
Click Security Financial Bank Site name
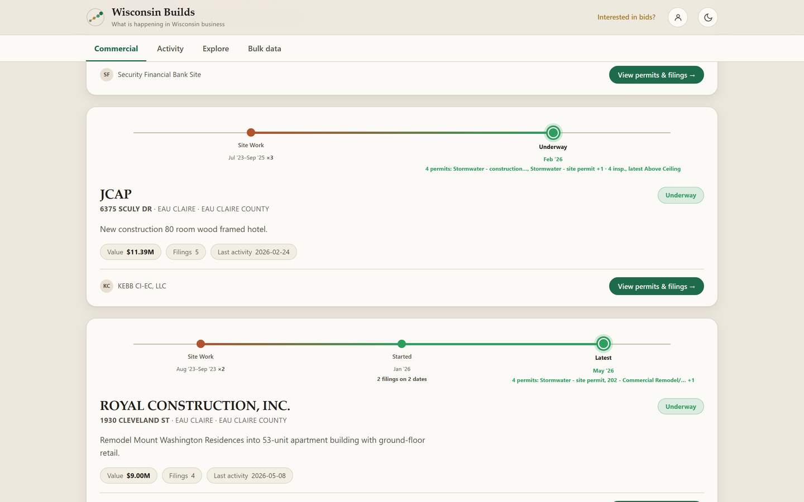point(159,75)
